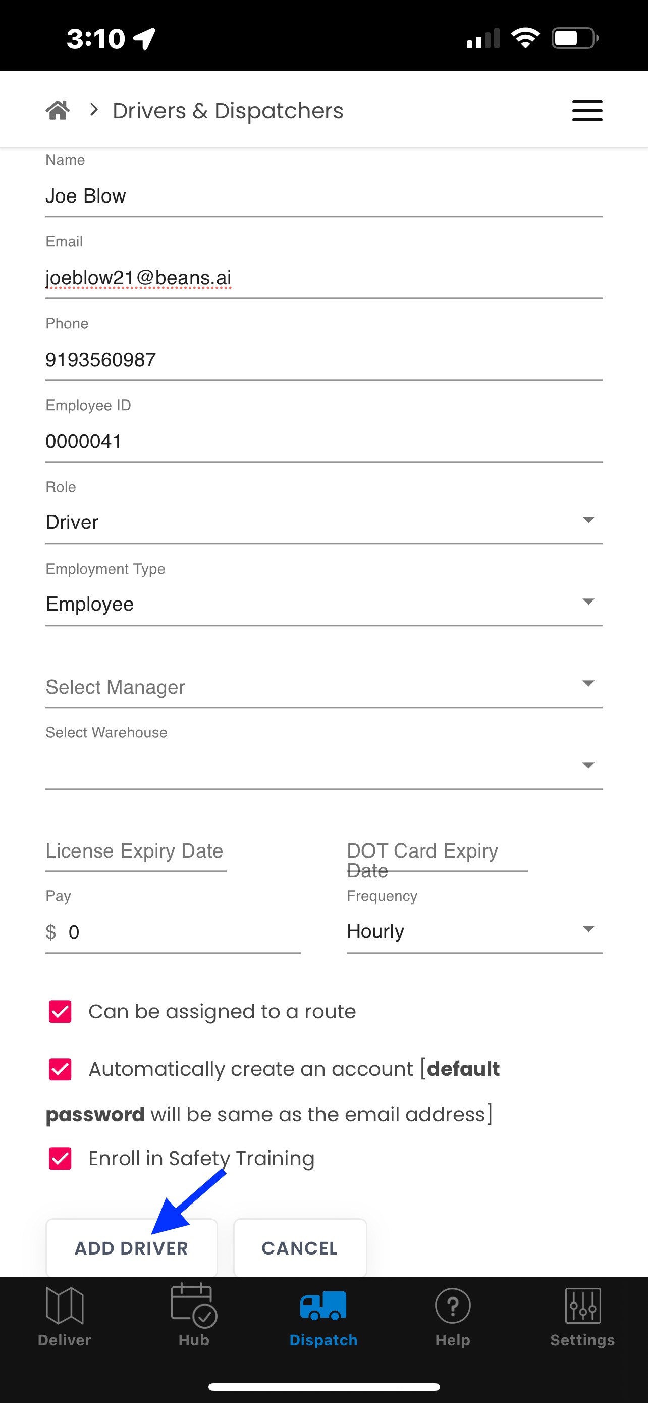Select the Drivers & Dispatchers breadcrumb
This screenshot has height=1403, width=648.
(228, 111)
